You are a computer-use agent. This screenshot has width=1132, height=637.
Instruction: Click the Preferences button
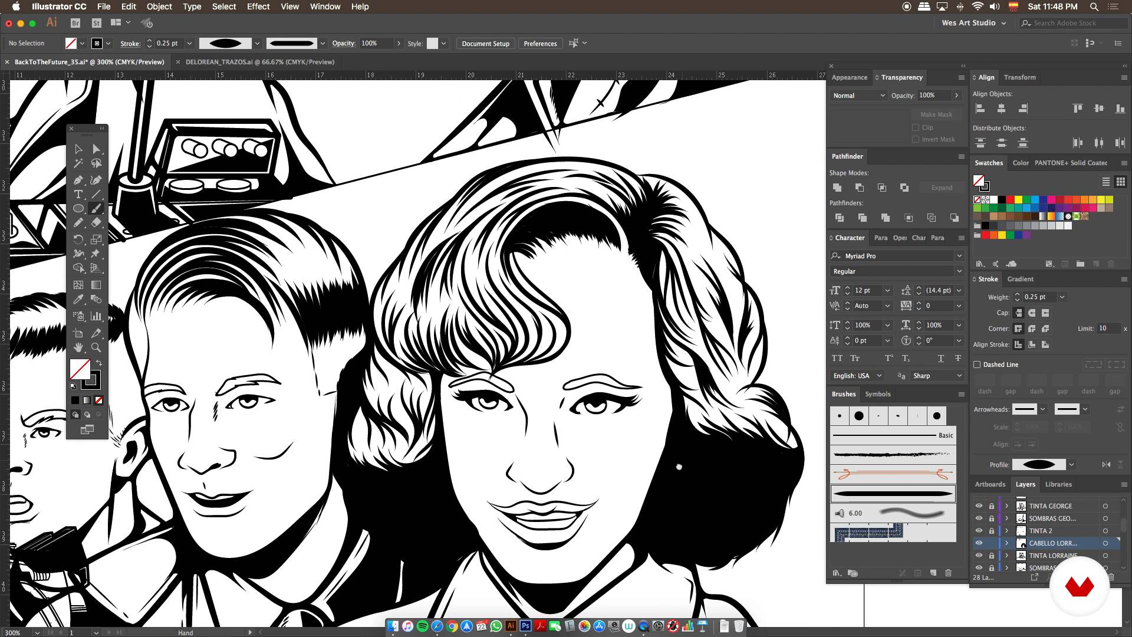coord(539,44)
